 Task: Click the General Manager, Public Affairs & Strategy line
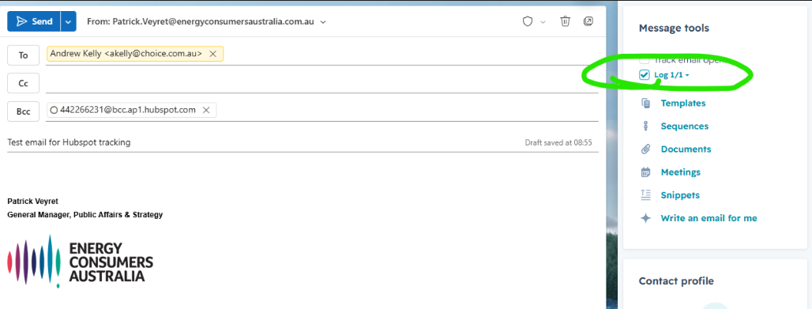[85, 215]
